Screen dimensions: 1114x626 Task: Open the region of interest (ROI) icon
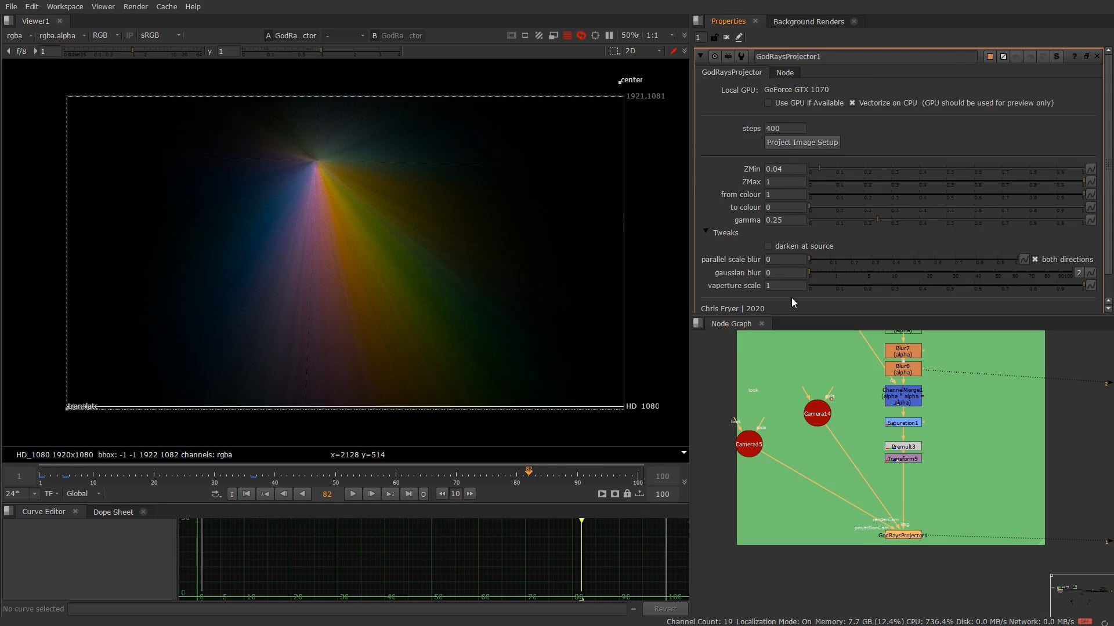[x=595, y=35]
